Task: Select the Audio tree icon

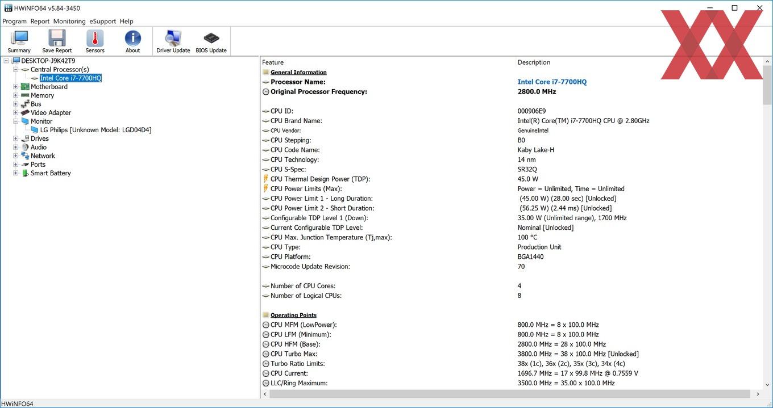Action: click(25, 147)
